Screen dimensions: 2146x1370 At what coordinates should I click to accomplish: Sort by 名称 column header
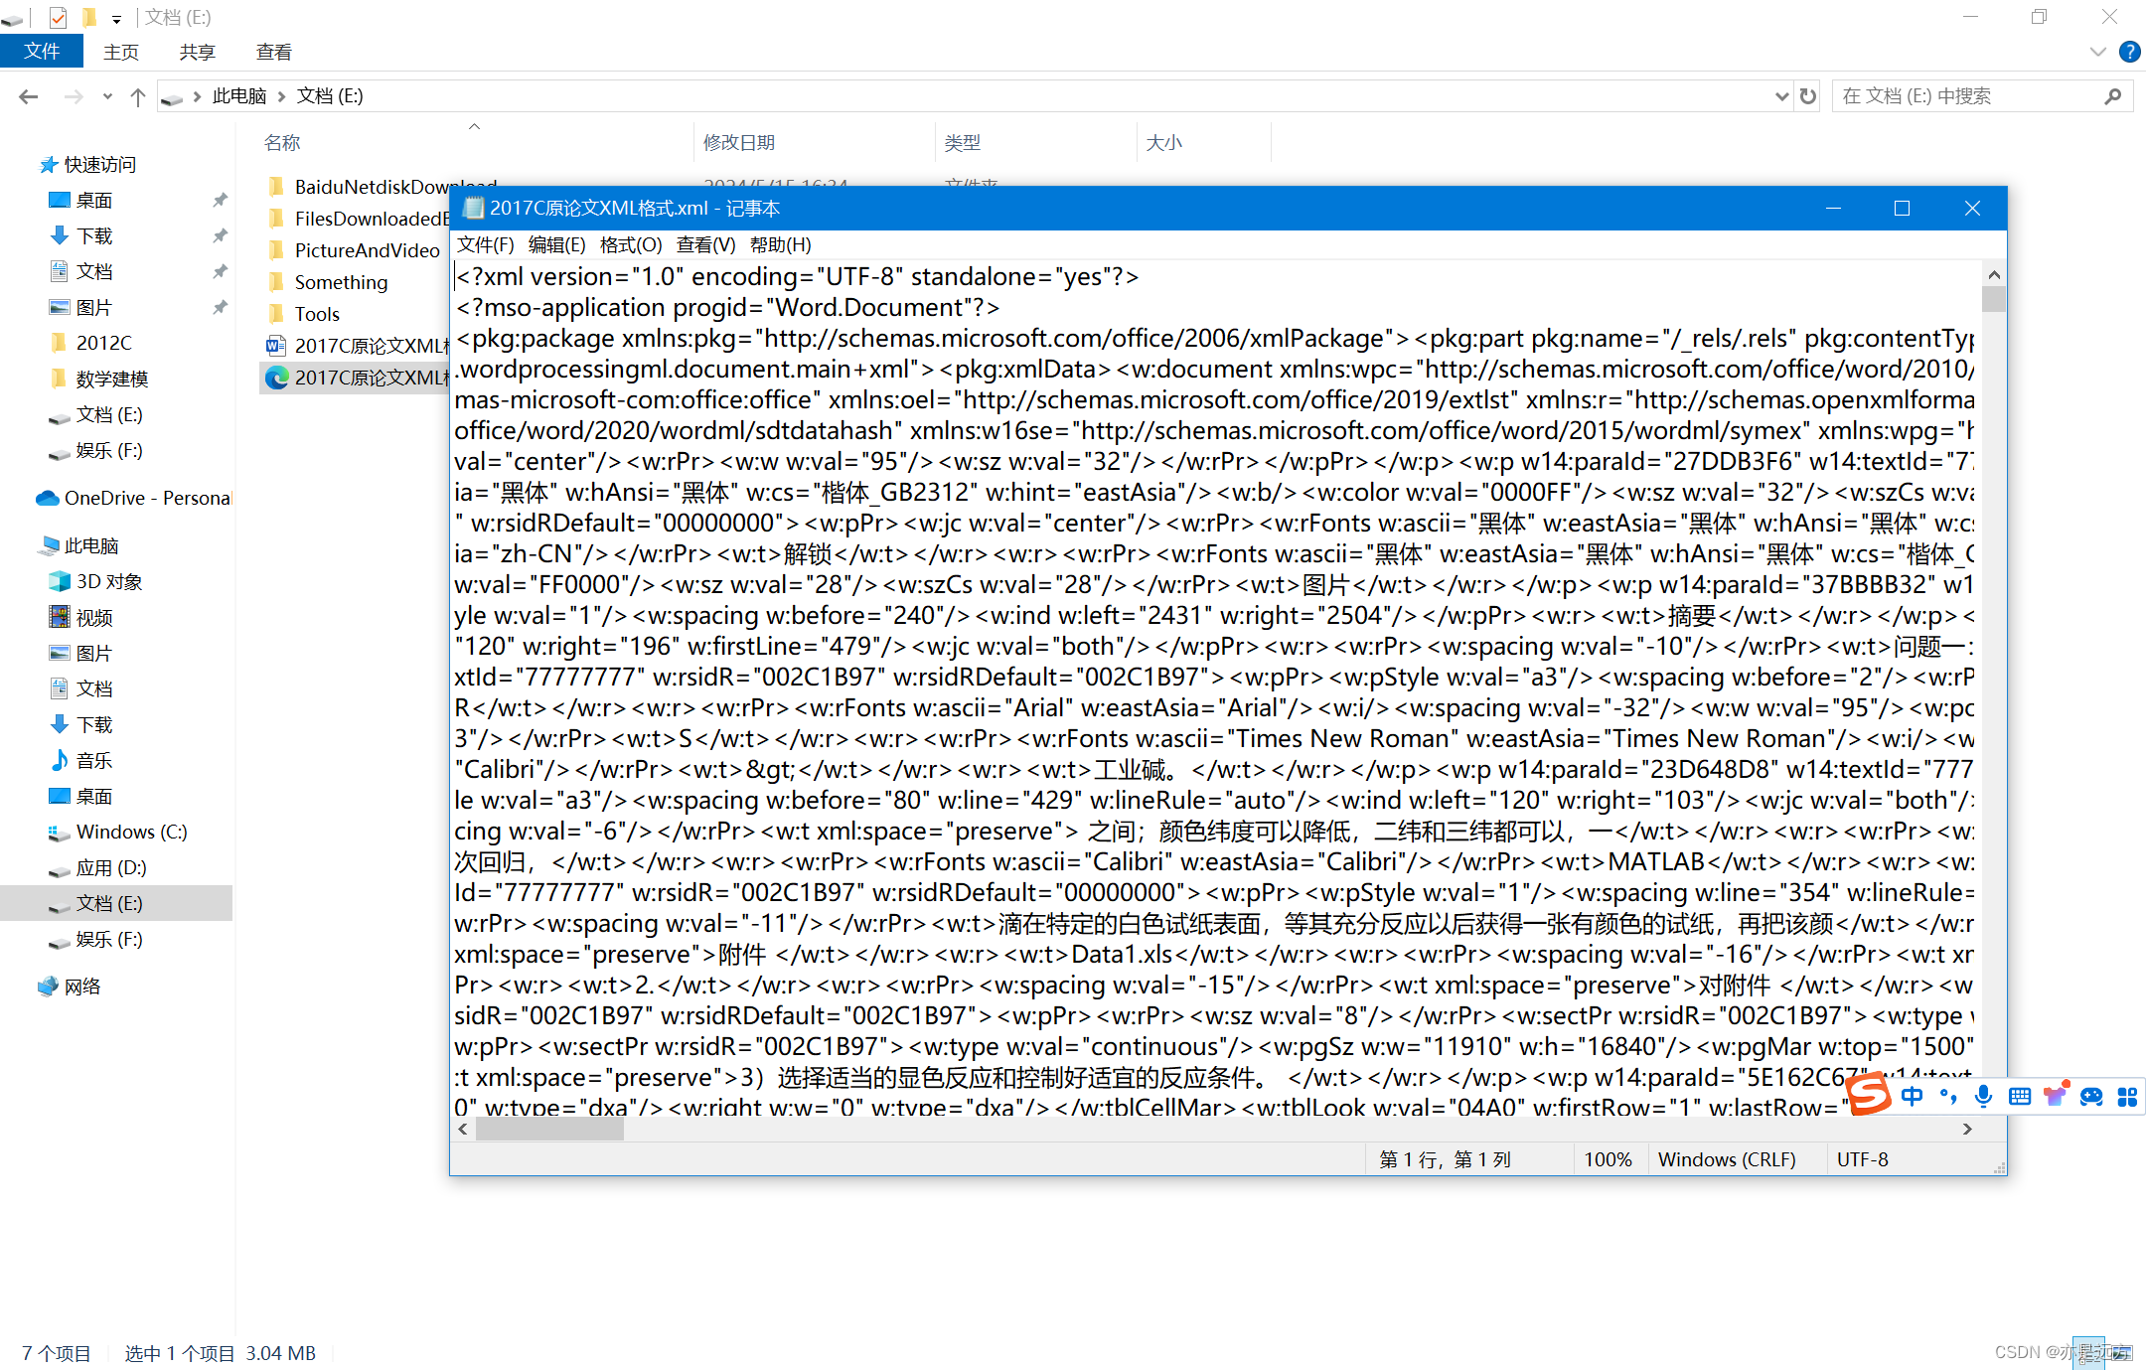[x=282, y=142]
